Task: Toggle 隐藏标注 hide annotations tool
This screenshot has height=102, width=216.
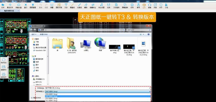Action: click(x=93, y=6)
